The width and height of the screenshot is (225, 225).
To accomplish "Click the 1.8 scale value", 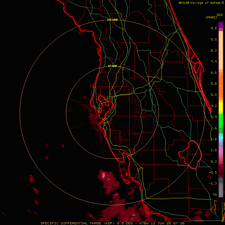I will point(214,139).
